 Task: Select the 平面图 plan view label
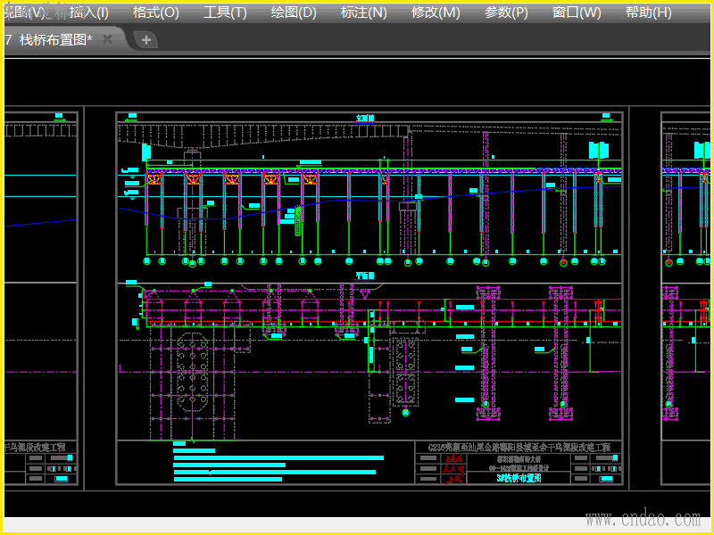pos(365,276)
